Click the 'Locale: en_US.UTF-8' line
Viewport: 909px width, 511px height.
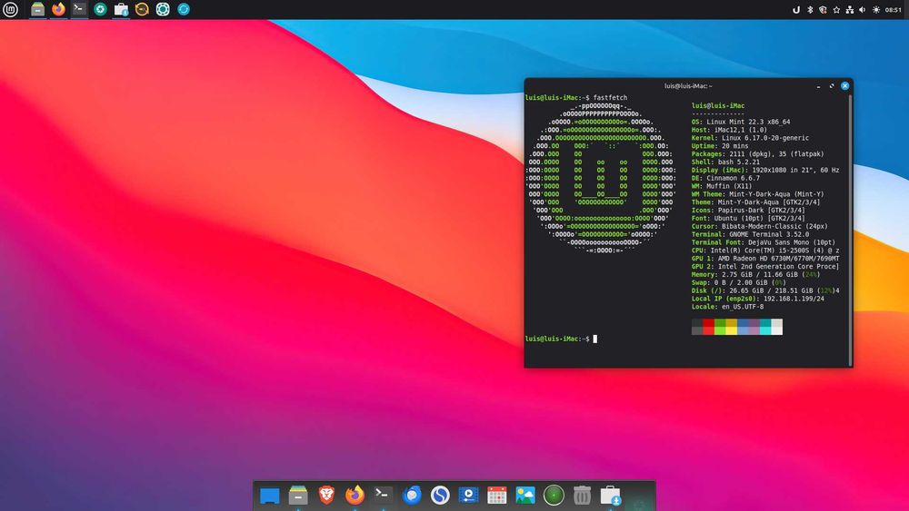(x=727, y=307)
